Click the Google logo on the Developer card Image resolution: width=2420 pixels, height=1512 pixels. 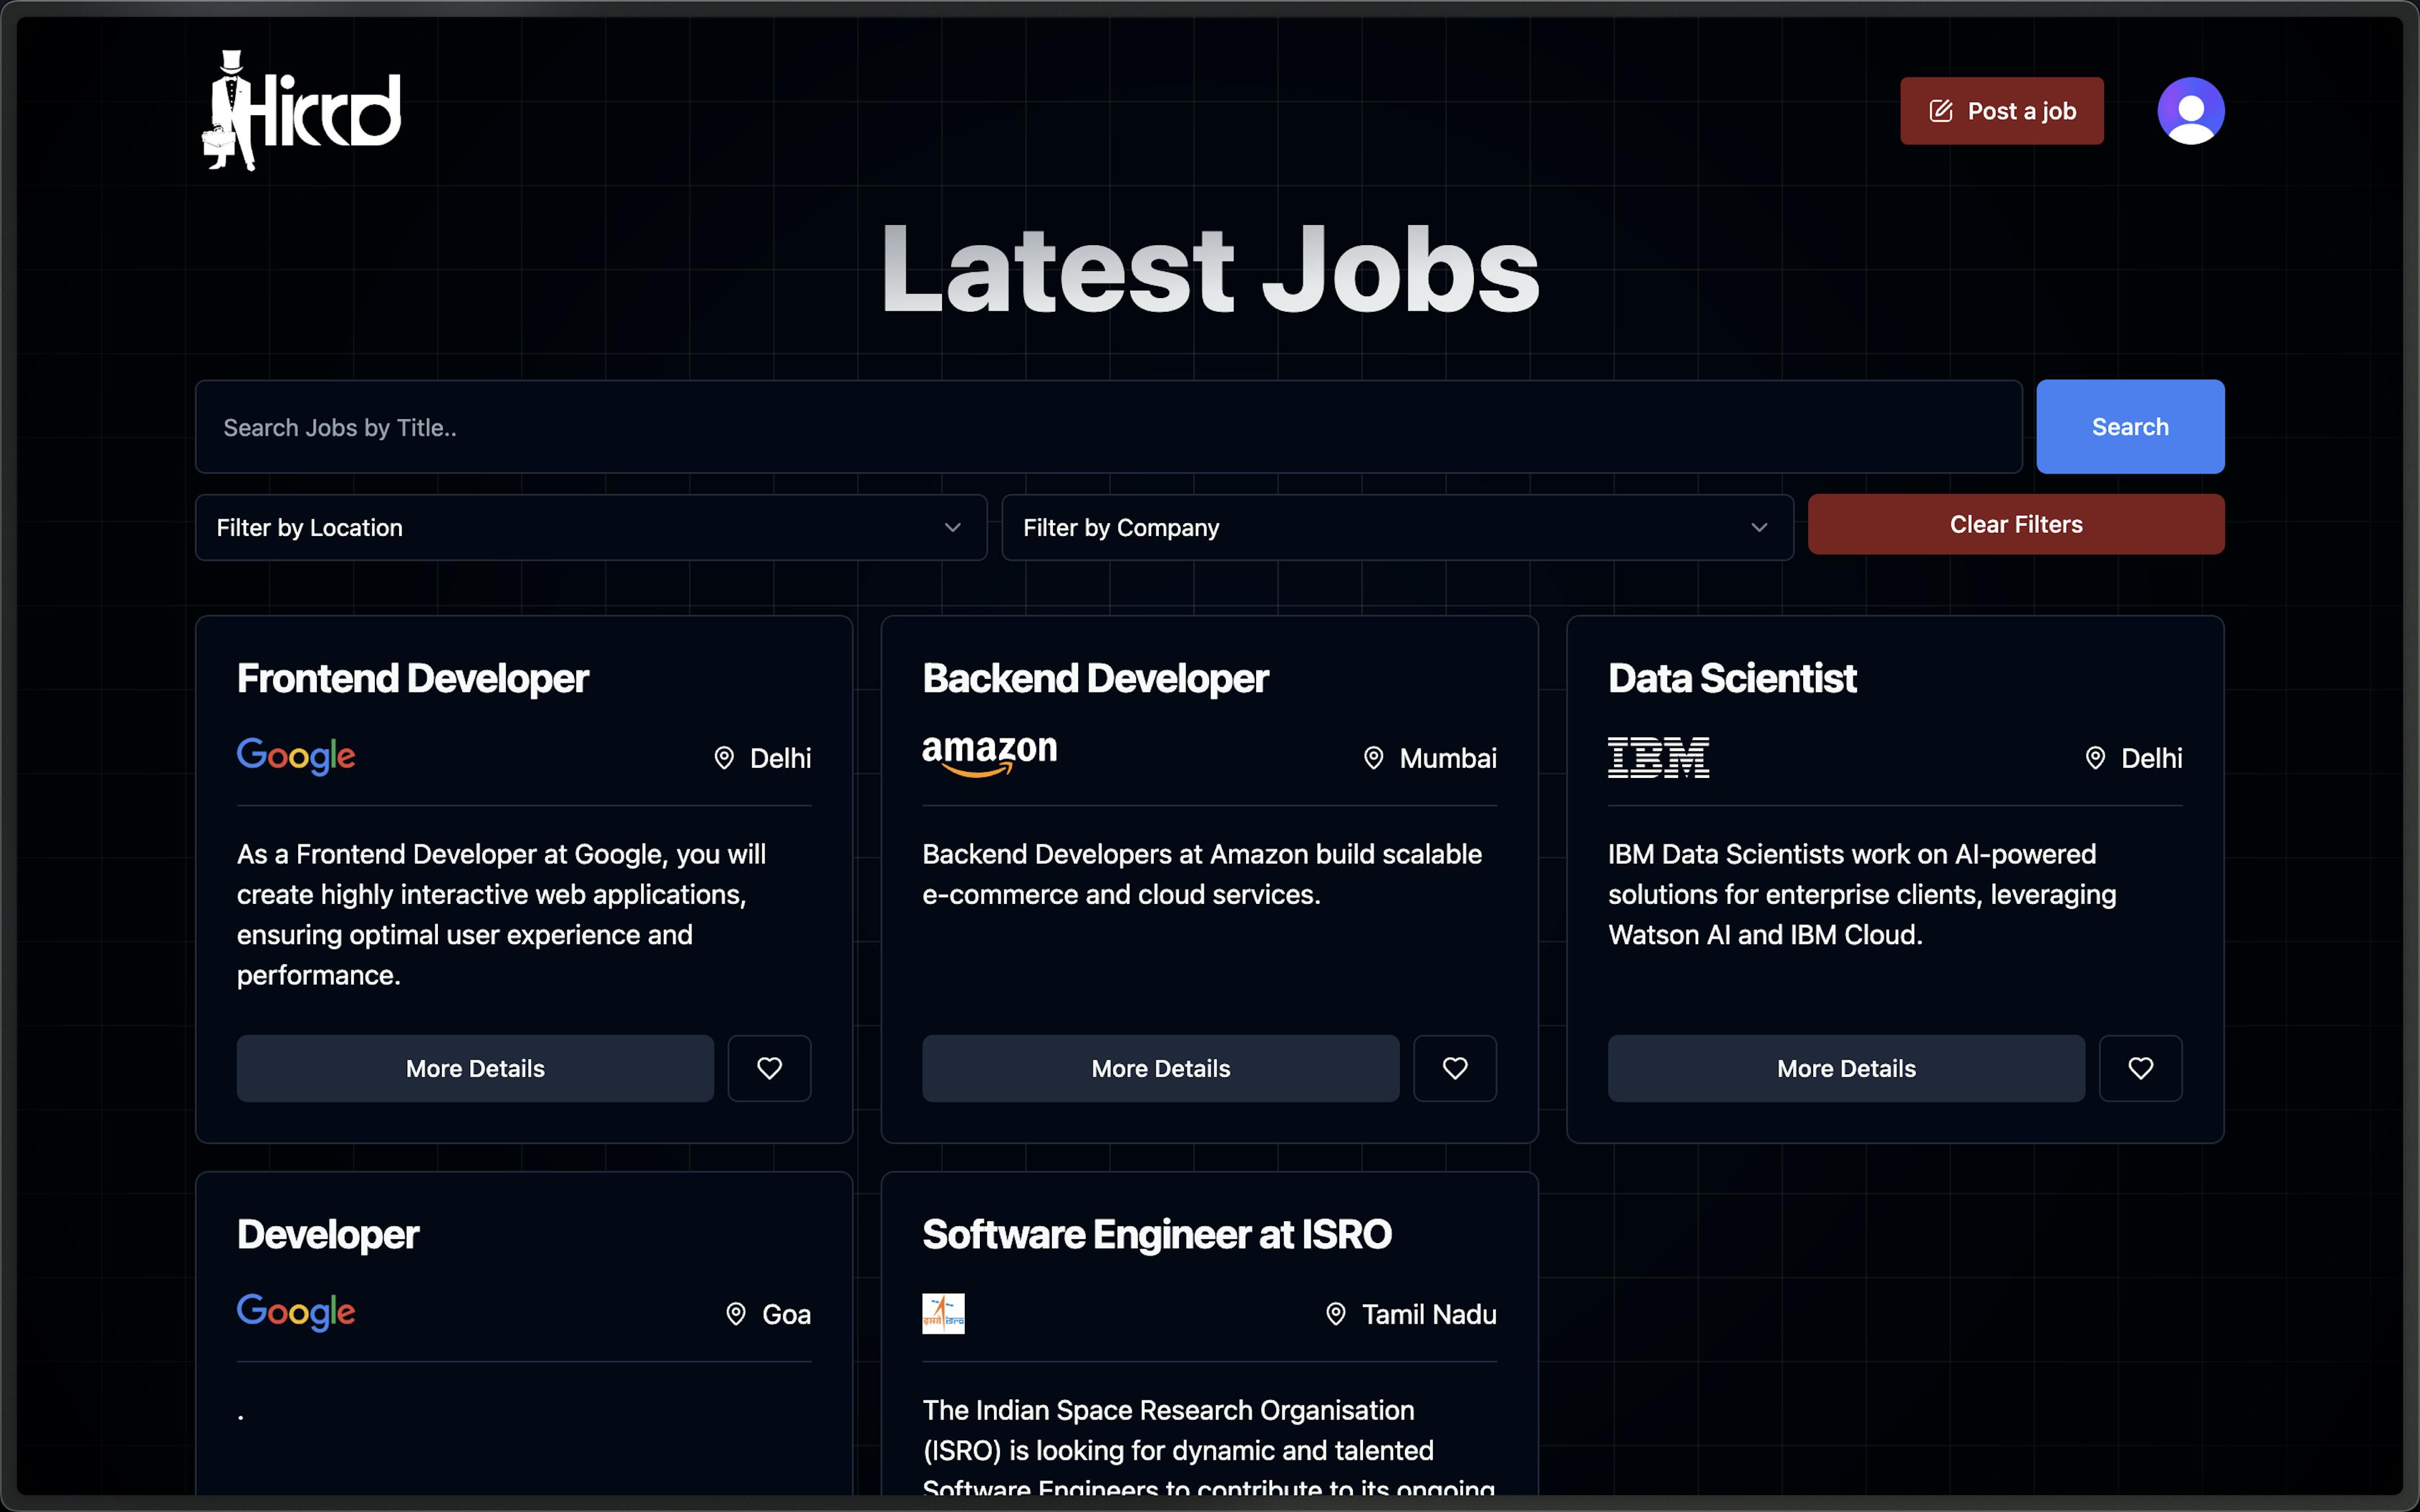click(296, 1312)
